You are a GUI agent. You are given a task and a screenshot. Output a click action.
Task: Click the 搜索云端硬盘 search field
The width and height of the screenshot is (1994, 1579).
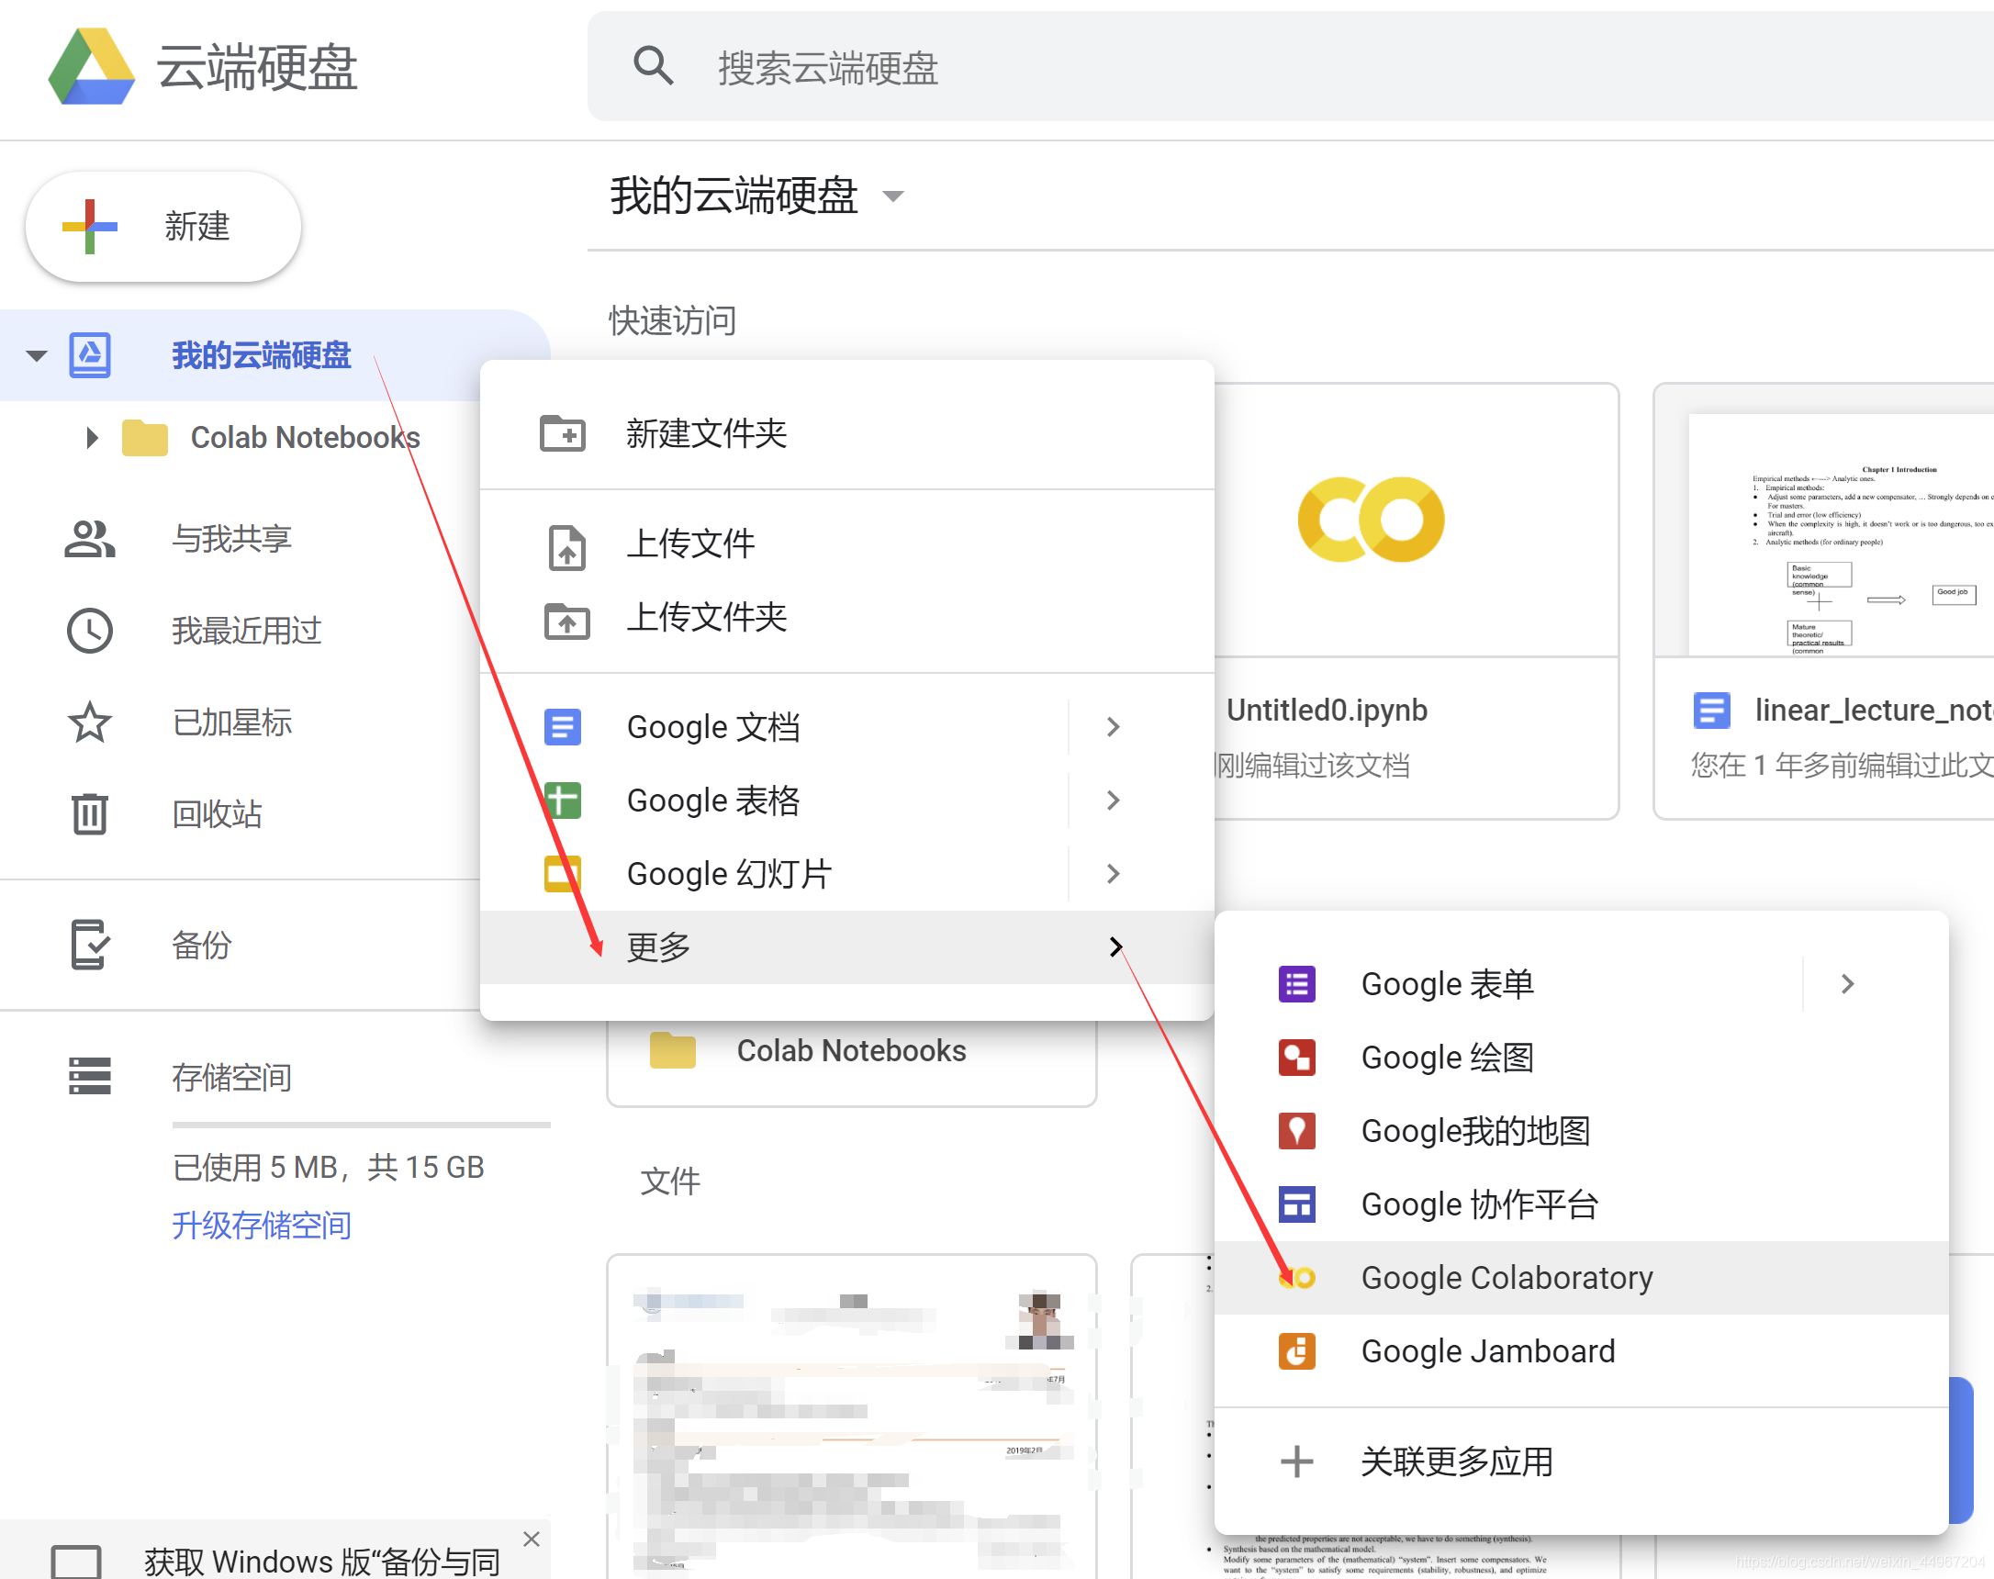[1290, 67]
